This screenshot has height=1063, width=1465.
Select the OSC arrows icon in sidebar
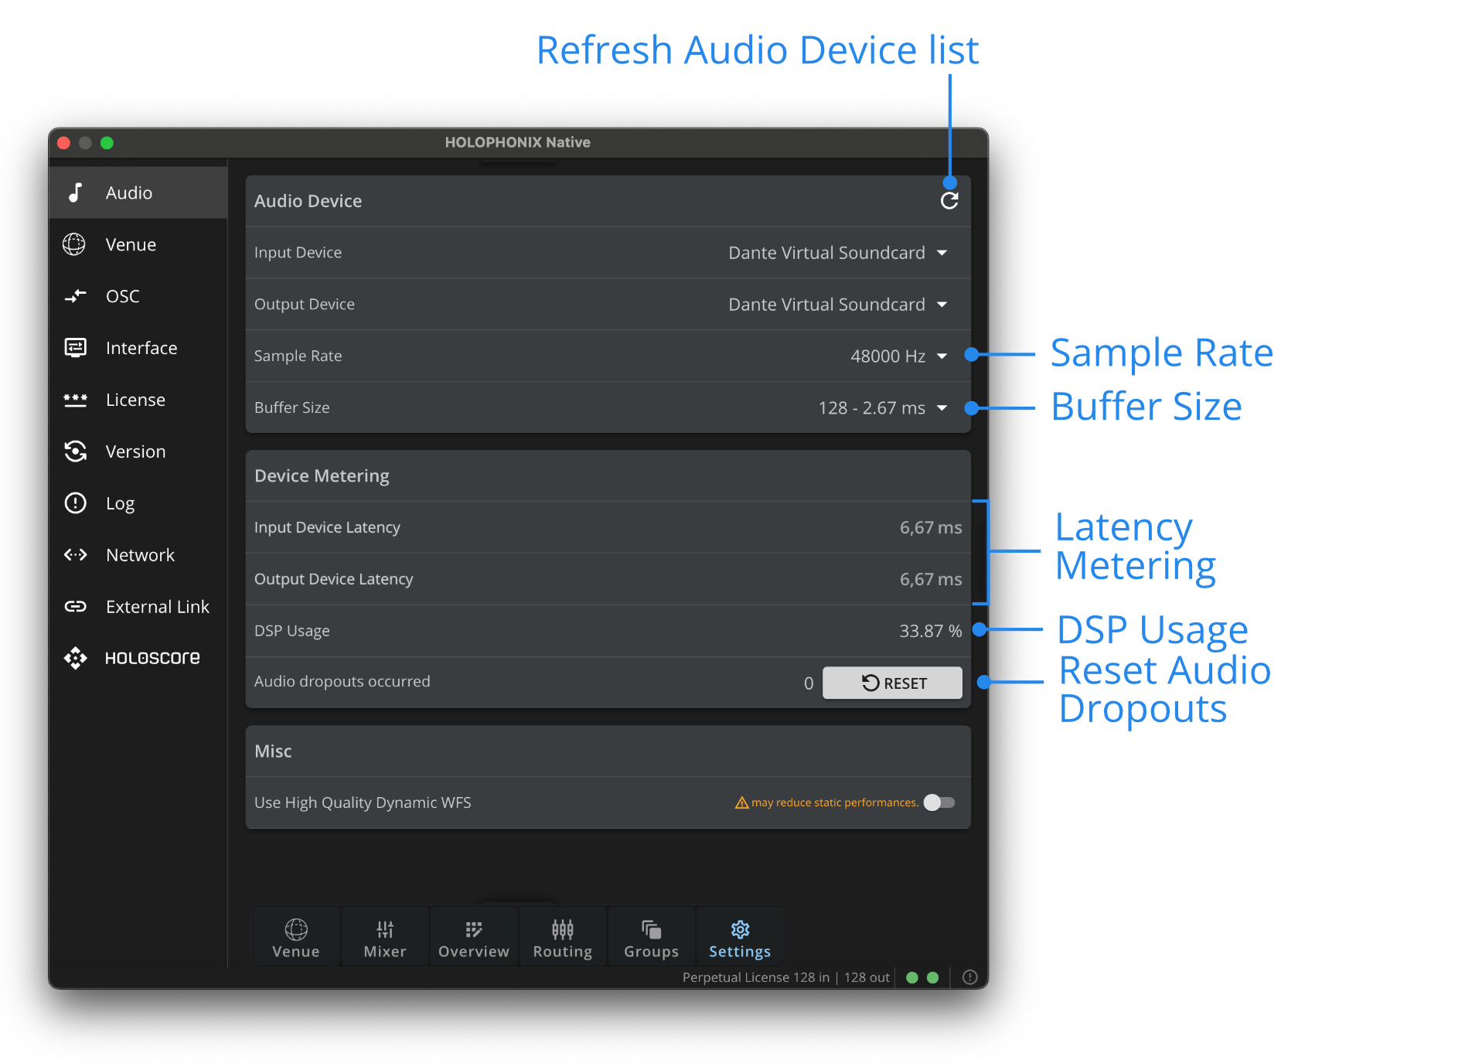pyautogui.click(x=75, y=296)
